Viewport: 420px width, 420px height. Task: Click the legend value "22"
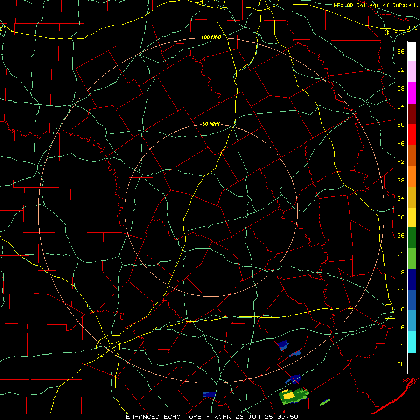[x=401, y=254]
